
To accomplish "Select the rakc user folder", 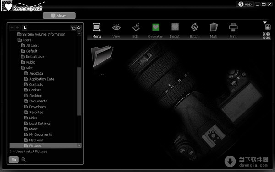I will click(x=27, y=68).
